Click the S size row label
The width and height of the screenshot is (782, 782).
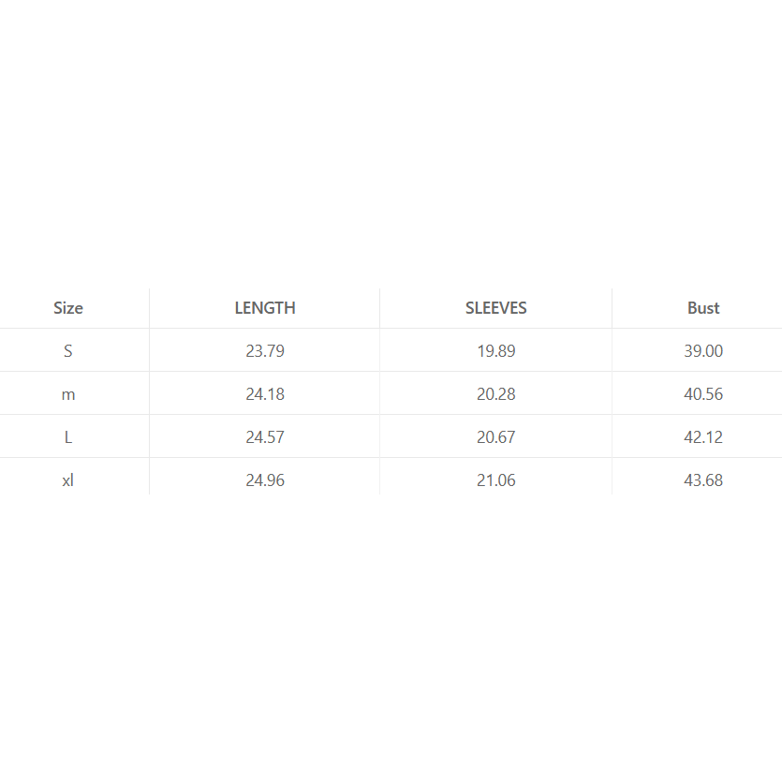coord(68,351)
